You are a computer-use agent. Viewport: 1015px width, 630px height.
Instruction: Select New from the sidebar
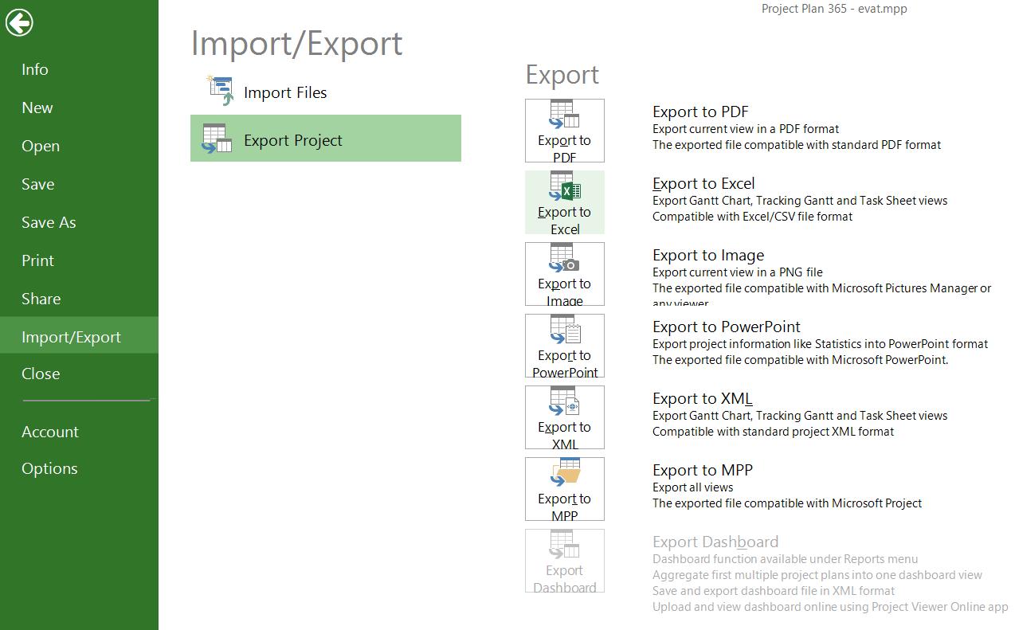pos(35,108)
